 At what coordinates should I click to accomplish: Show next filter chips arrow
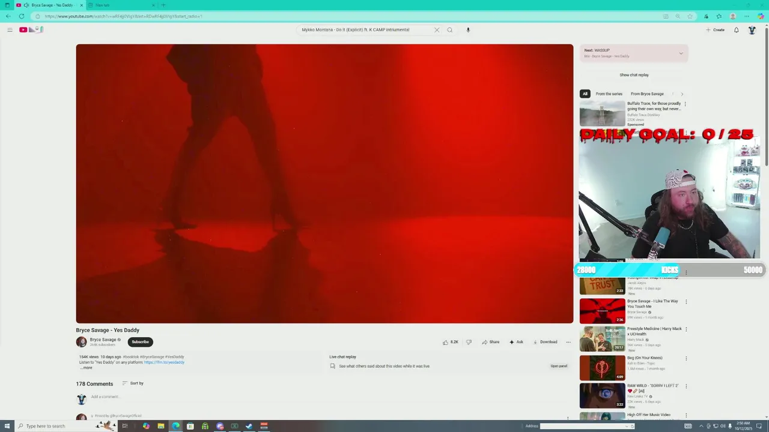[x=682, y=94]
